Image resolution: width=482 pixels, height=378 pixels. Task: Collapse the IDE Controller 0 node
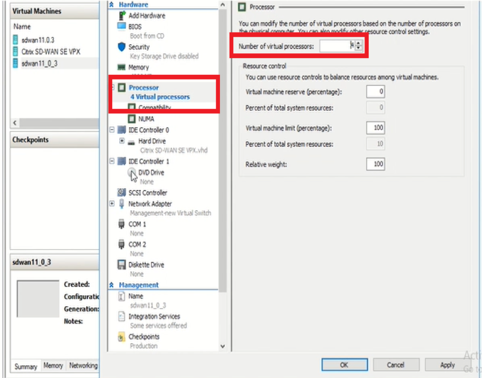[x=112, y=130]
